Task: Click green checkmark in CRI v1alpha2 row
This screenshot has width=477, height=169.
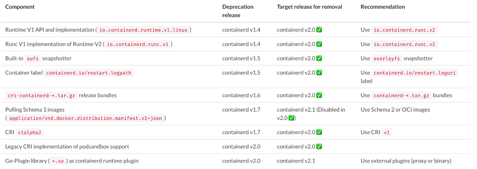Action: click(x=319, y=132)
